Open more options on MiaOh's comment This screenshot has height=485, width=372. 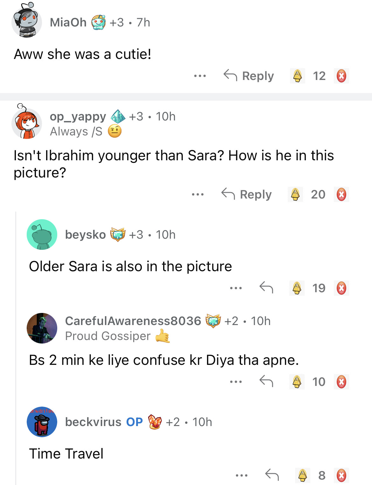click(200, 76)
